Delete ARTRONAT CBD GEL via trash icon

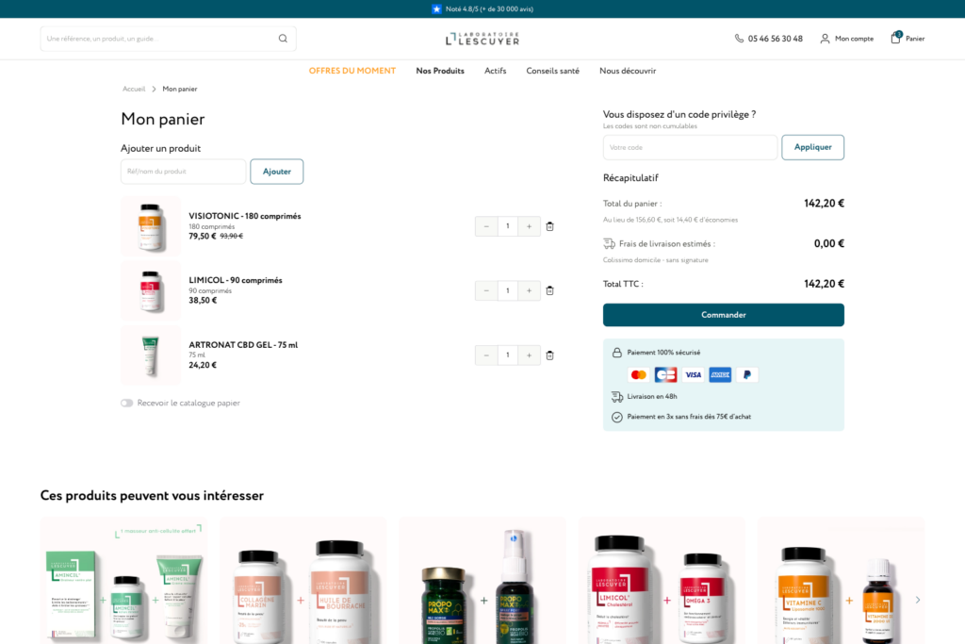tap(549, 355)
